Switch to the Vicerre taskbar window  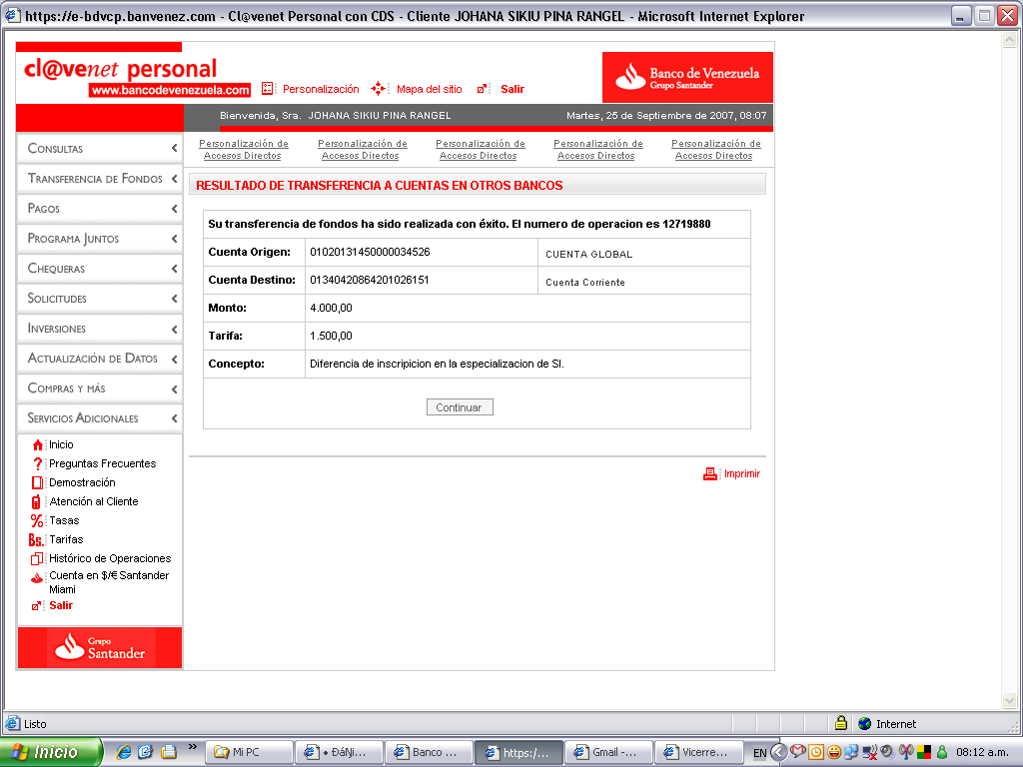click(698, 752)
